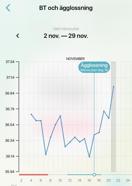Select the lowest data point on day 16
This screenshot has width=132, height=186.
(x=89, y=157)
